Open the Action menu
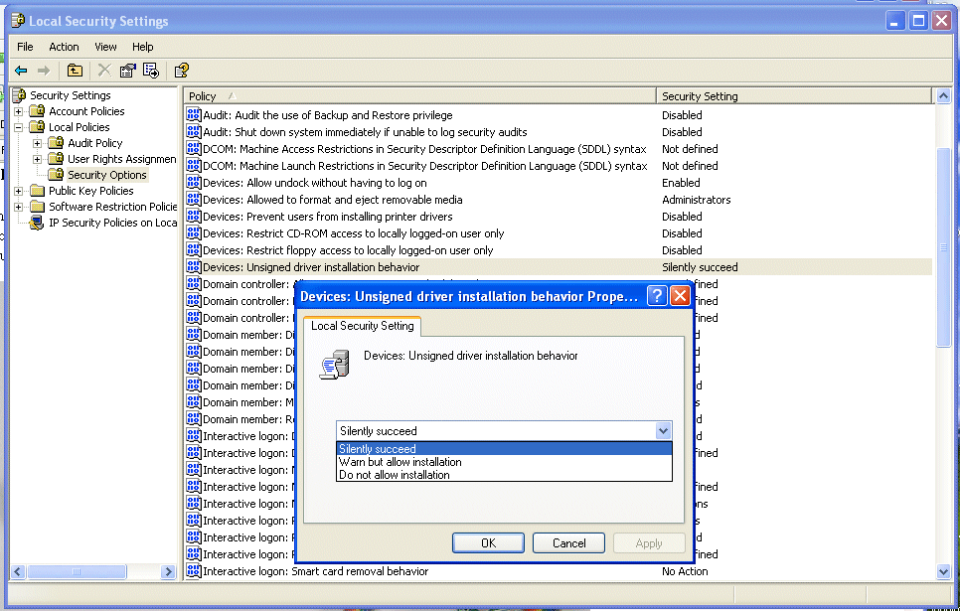 point(63,46)
